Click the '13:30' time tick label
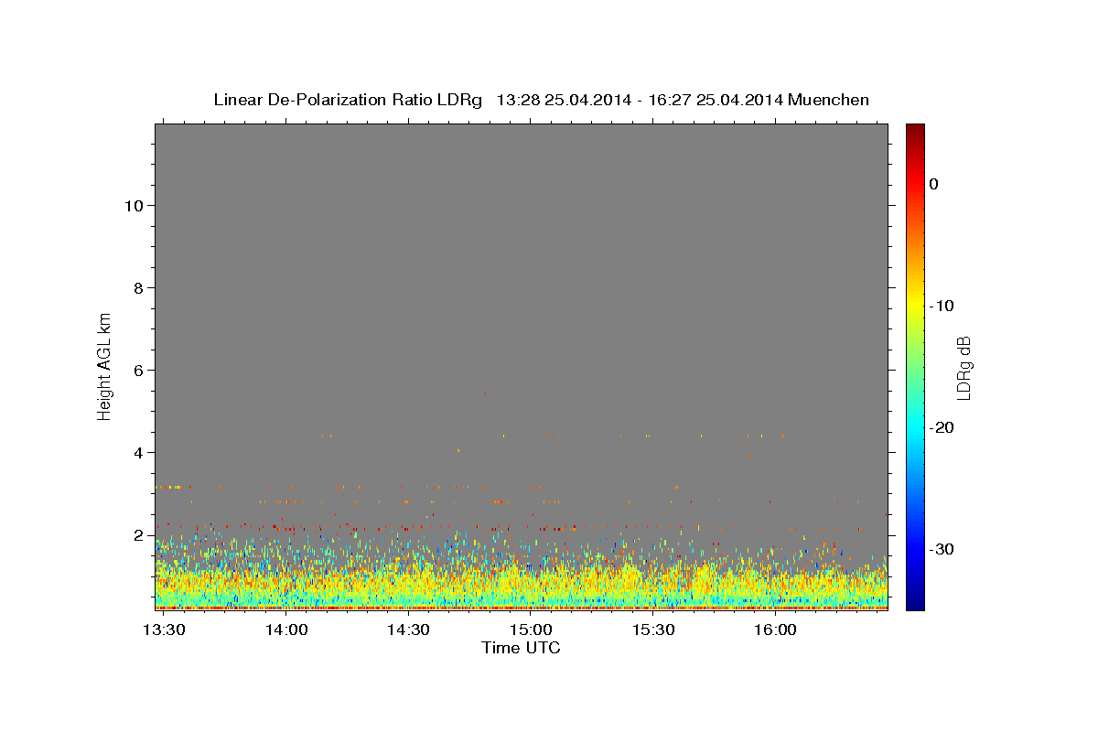This screenshot has width=1098, height=732. point(165,630)
